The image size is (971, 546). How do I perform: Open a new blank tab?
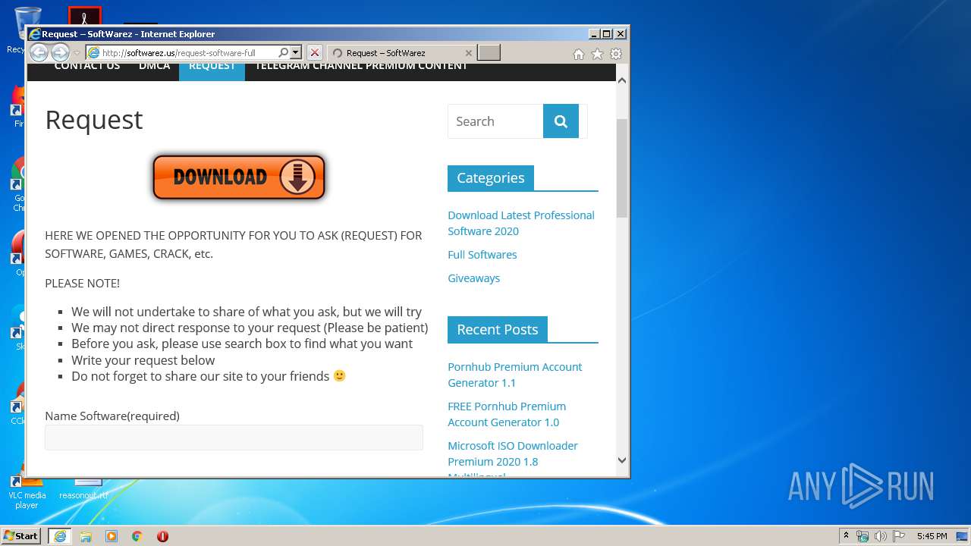click(489, 53)
